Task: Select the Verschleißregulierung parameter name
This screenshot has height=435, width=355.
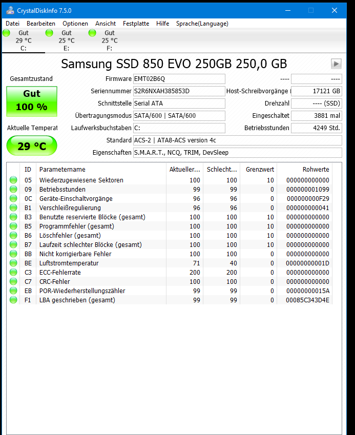Action: coord(70,208)
